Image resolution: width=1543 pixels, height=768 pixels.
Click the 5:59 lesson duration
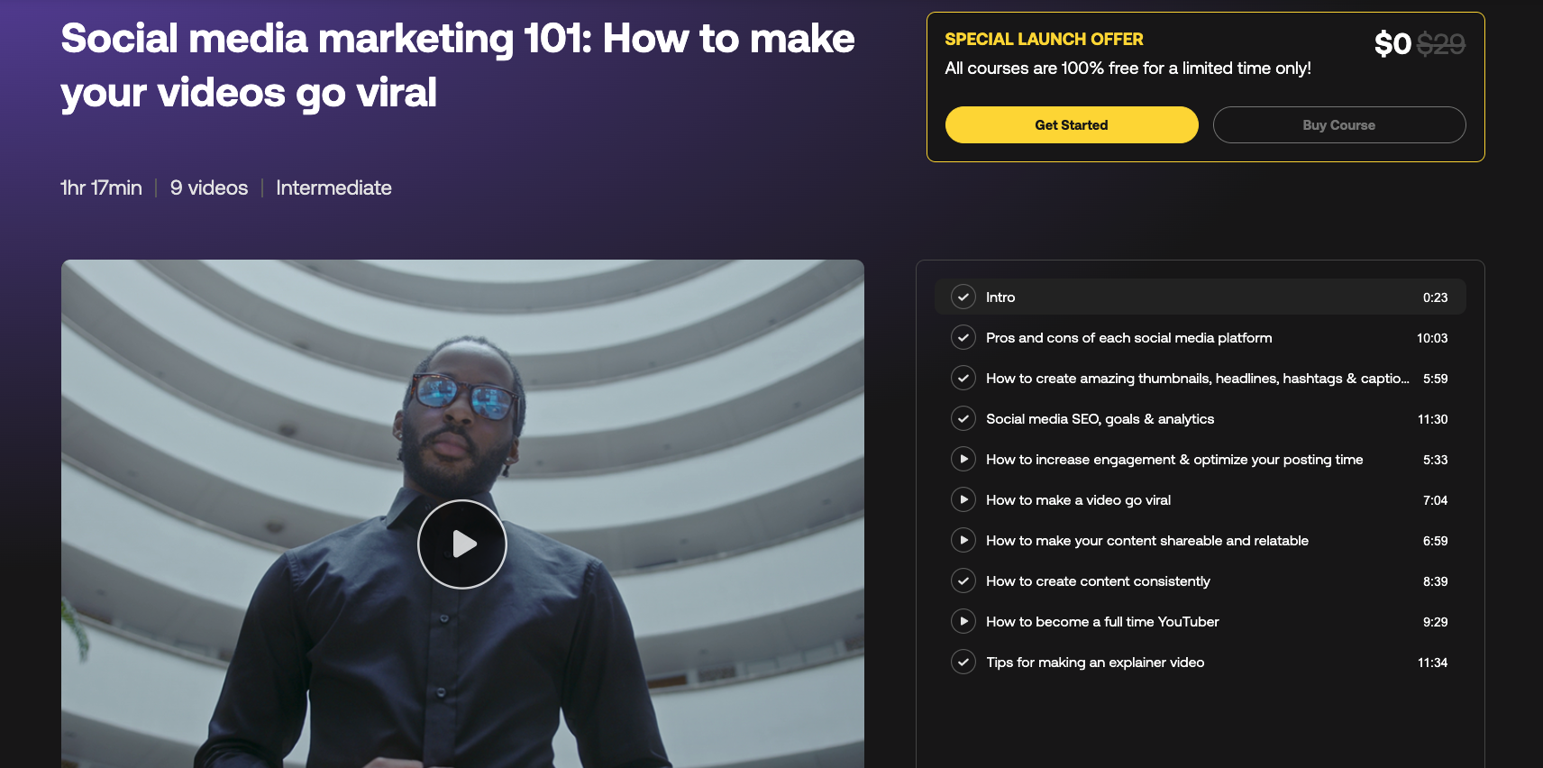pos(1435,379)
